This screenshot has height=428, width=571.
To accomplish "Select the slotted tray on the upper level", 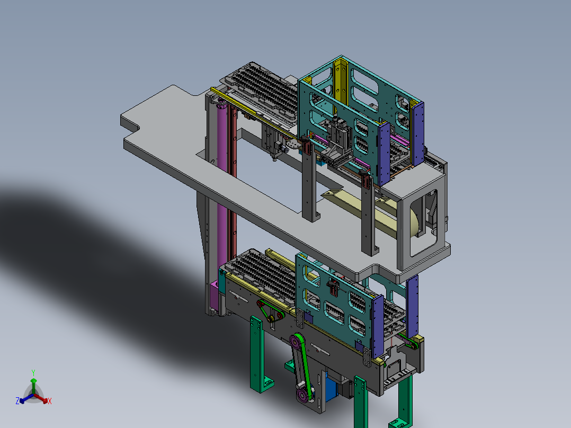I will (263, 91).
